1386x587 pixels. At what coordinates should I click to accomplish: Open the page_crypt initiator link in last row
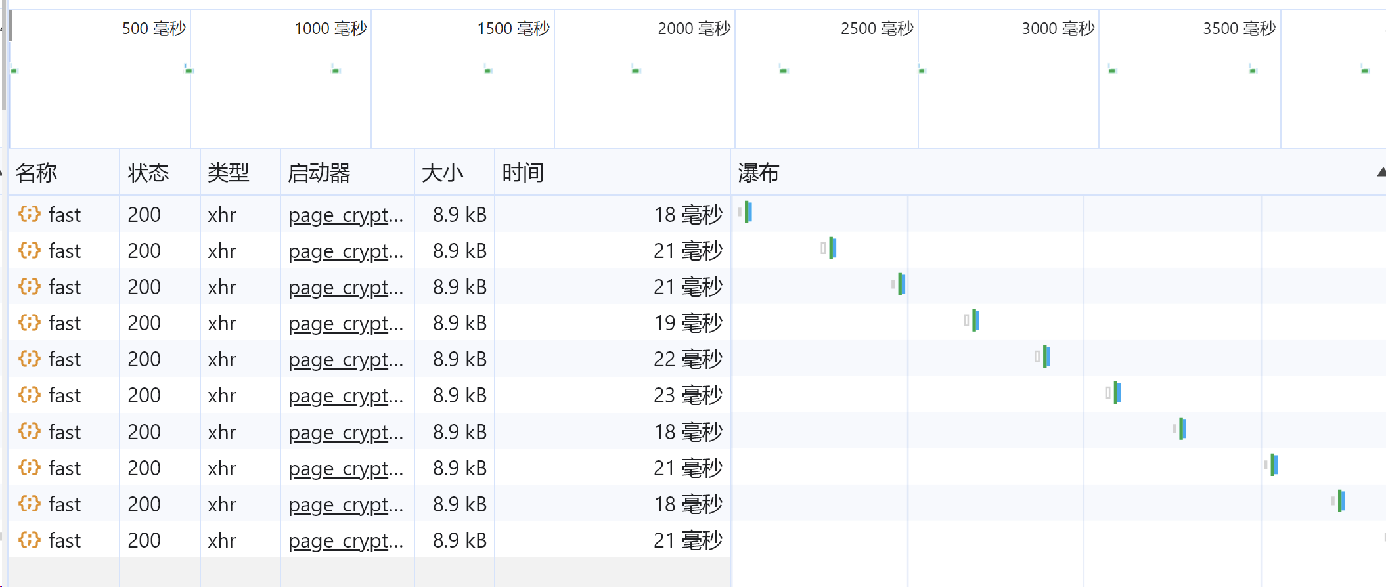point(346,541)
